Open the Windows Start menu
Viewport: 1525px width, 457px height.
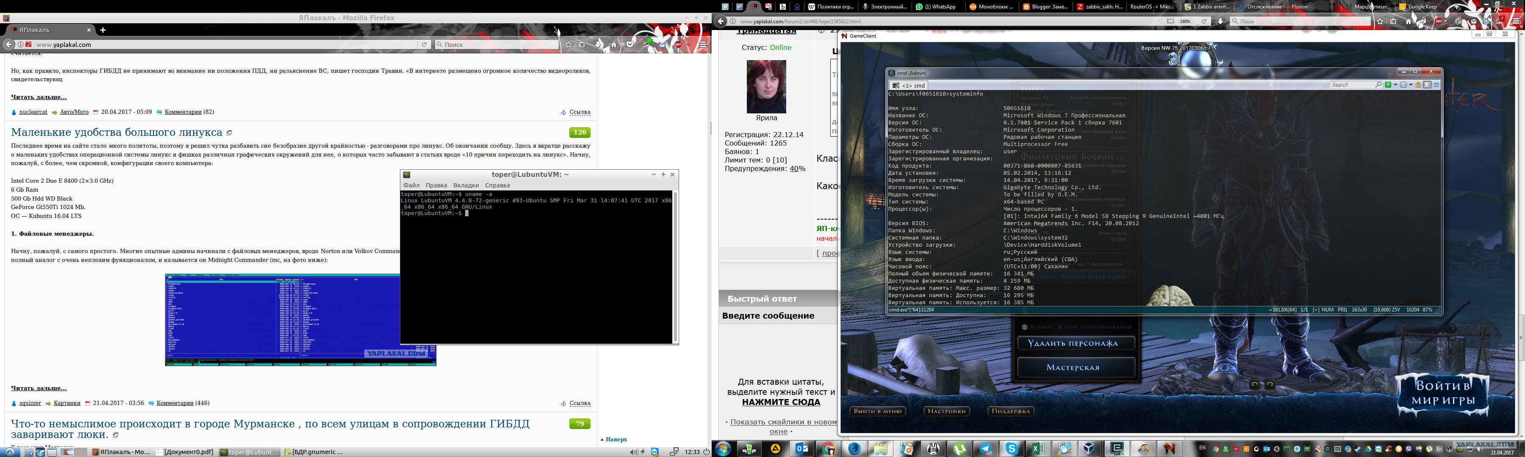(x=723, y=449)
